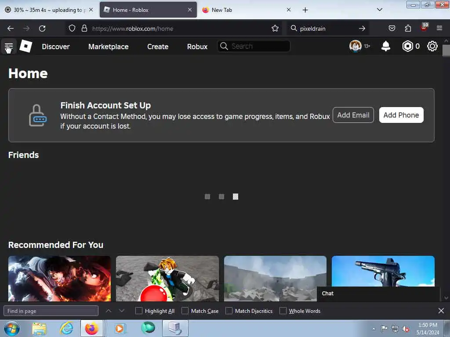Toggle Highlight All checkbox
This screenshot has width=450, height=337.
(139, 311)
